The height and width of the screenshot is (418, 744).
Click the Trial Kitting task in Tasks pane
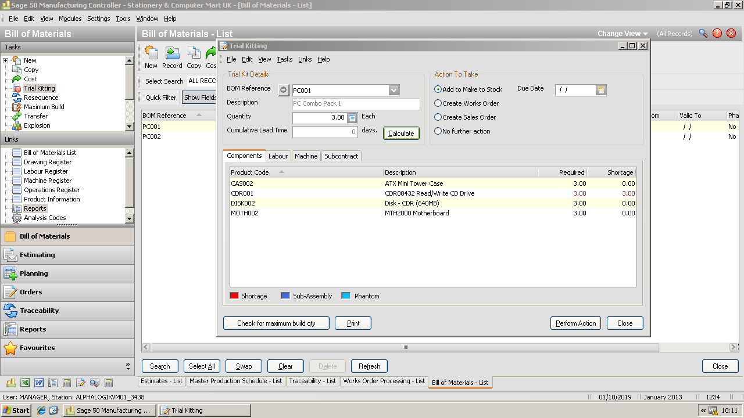coord(40,88)
